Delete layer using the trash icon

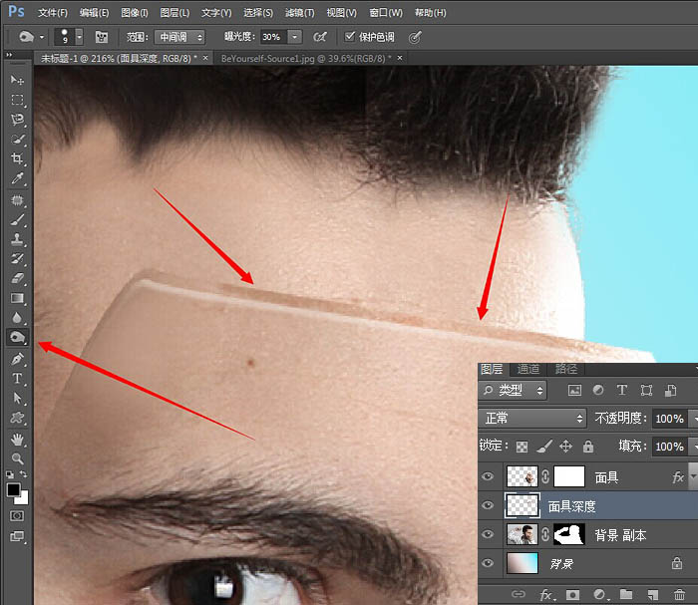[679, 595]
